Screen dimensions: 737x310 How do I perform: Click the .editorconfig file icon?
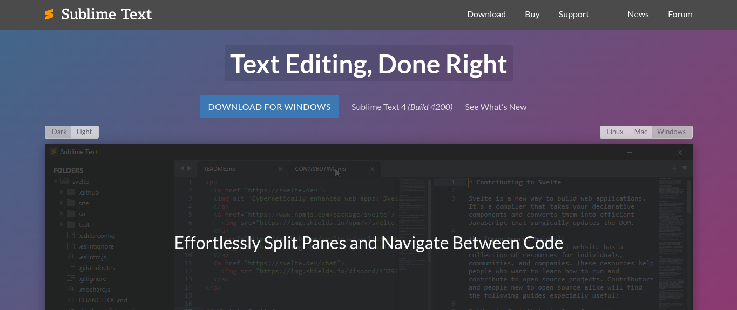tap(71, 236)
